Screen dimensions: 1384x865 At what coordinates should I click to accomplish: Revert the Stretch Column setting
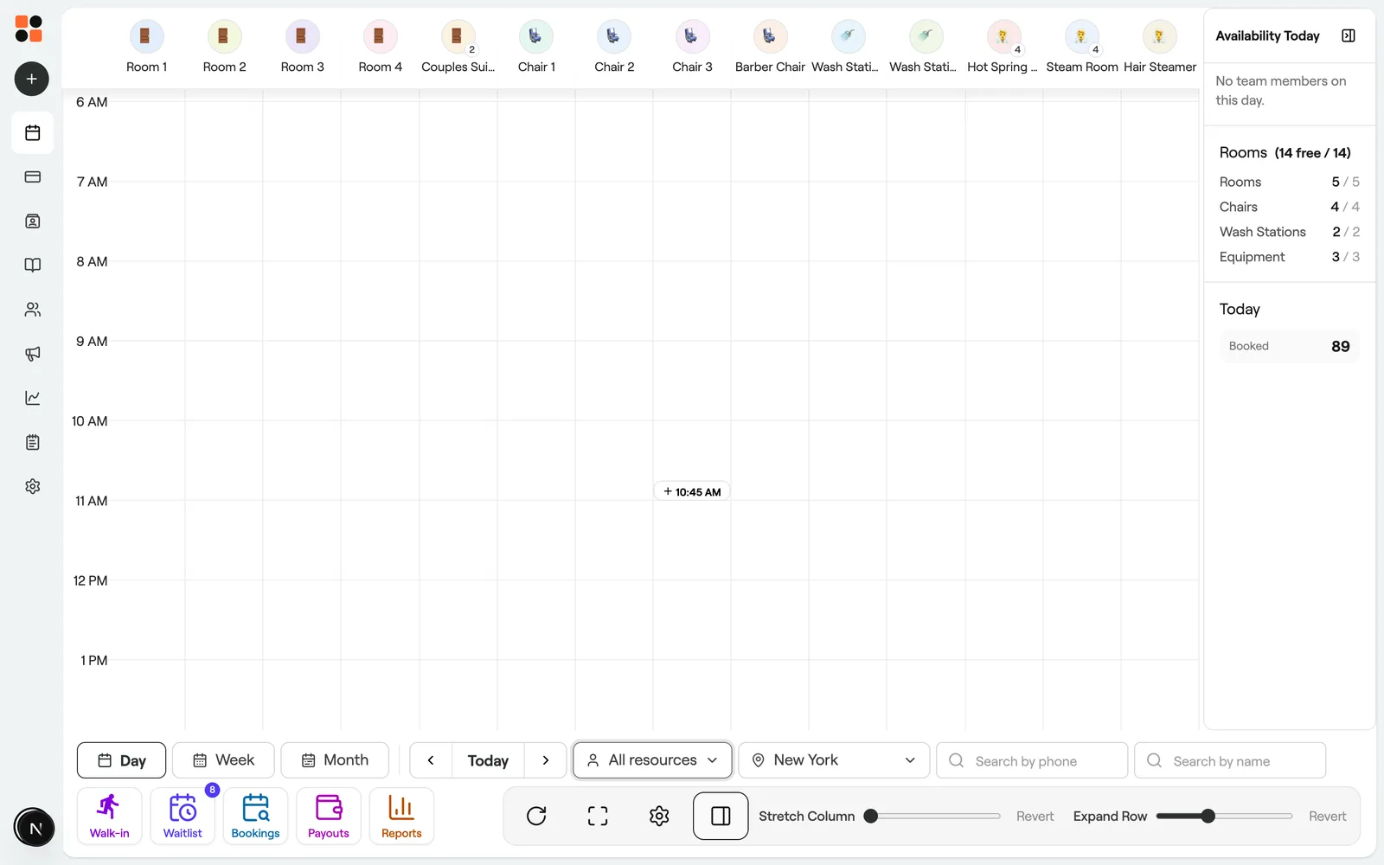click(x=1035, y=816)
